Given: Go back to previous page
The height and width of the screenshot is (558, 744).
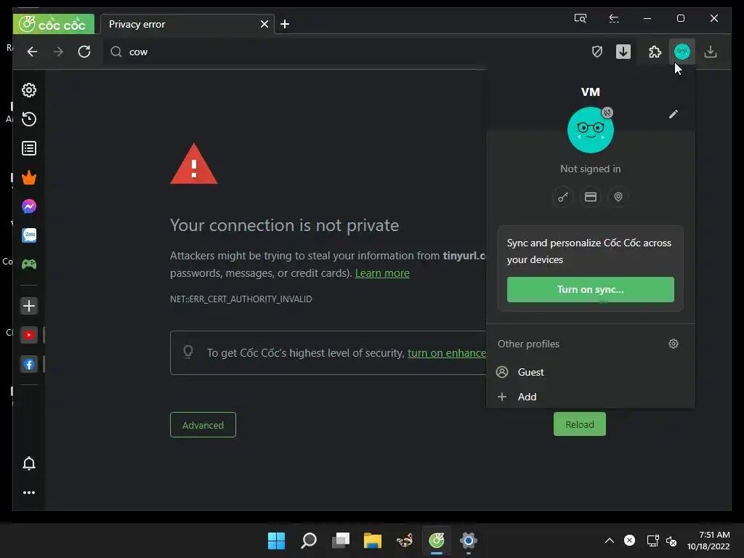Looking at the screenshot, I should pyautogui.click(x=32, y=52).
